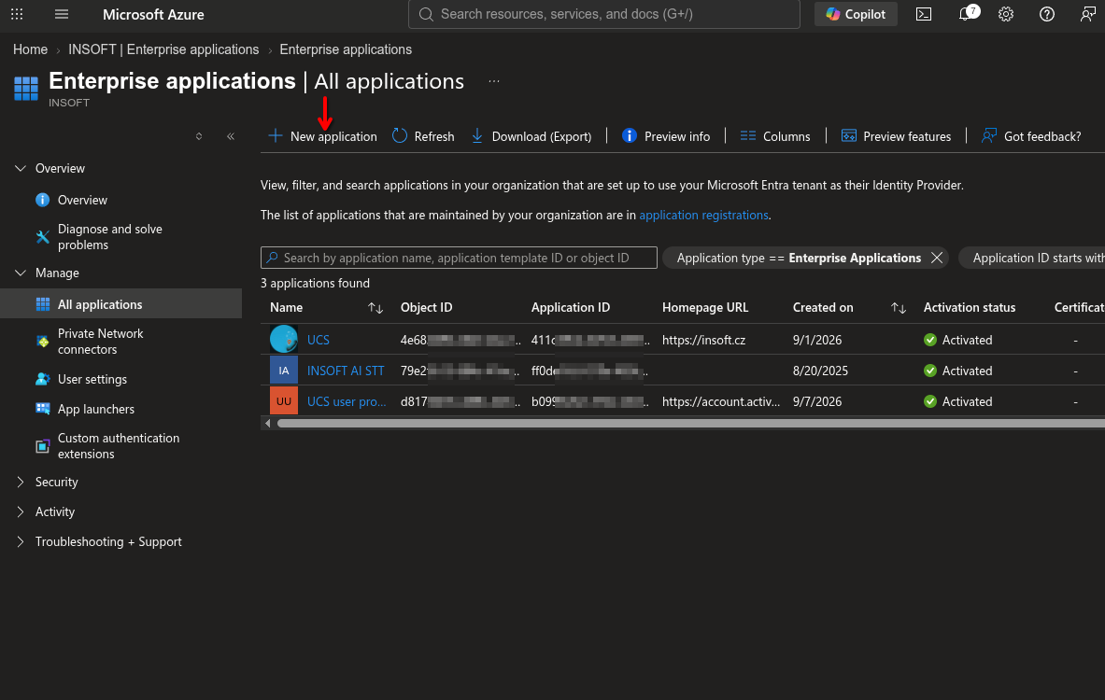The height and width of the screenshot is (700, 1105).
Task: Remove the Enterprise Applications type filter
Action: pos(937,258)
